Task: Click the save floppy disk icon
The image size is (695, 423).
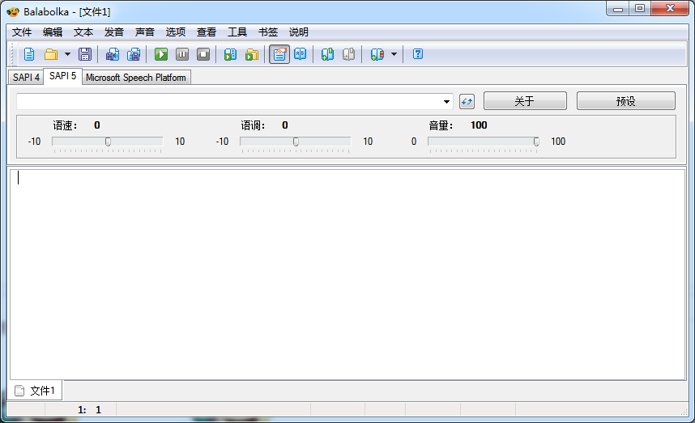Action: pyautogui.click(x=85, y=54)
